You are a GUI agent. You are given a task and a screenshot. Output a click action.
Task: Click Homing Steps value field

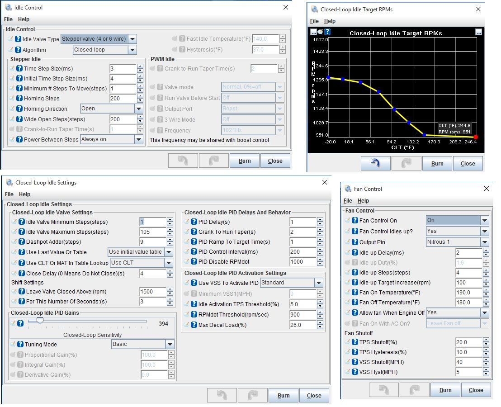123,99
